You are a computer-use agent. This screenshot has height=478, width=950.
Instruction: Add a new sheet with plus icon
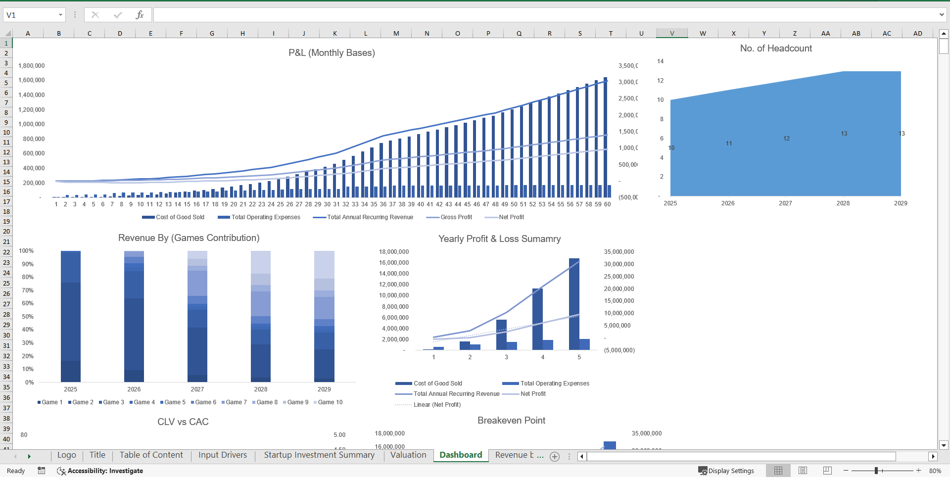(x=555, y=457)
